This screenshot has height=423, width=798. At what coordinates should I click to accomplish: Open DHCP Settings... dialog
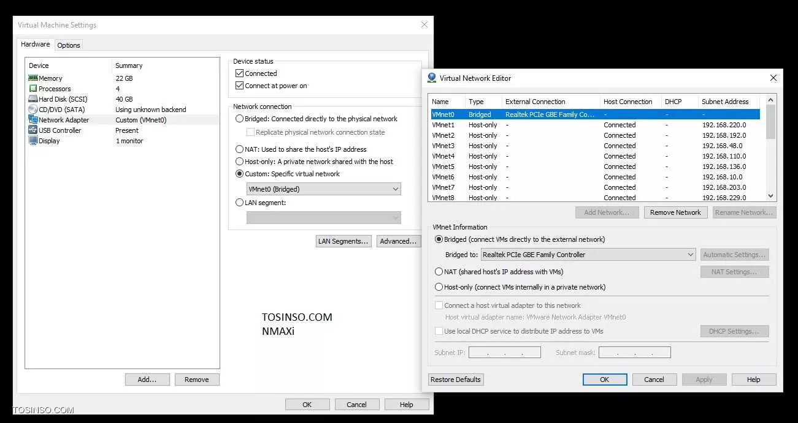coord(735,331)
